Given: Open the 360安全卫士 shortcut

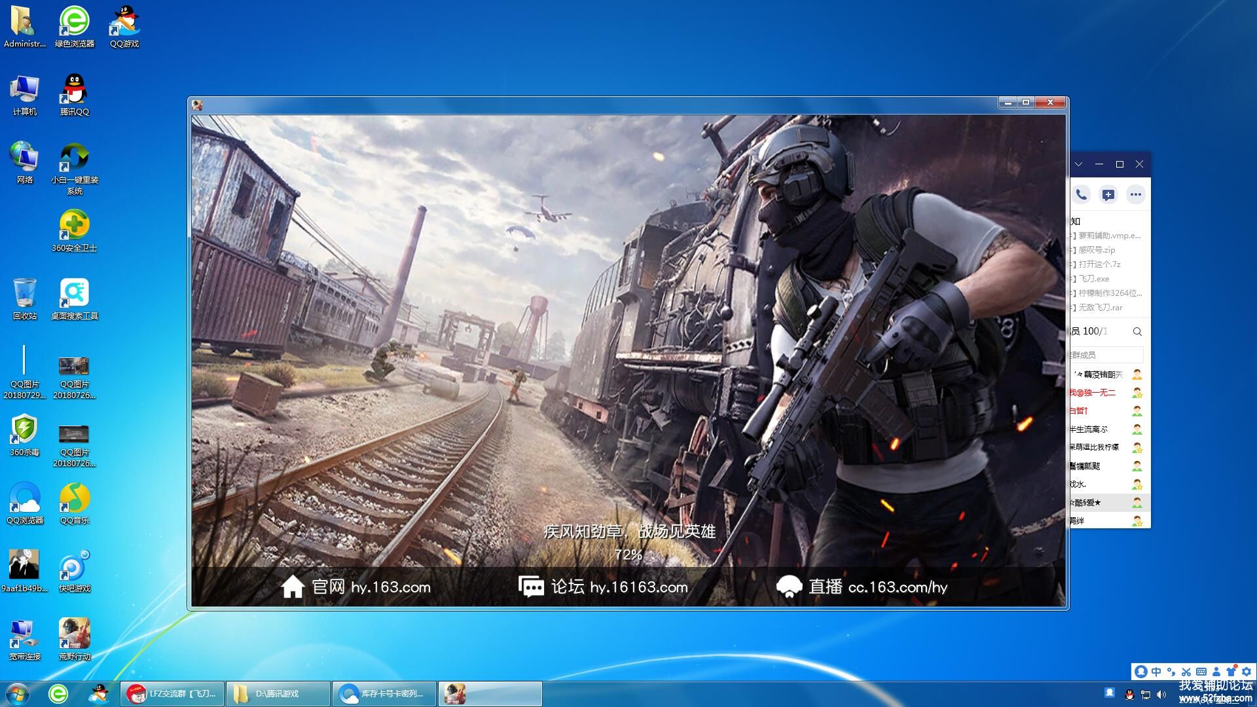Looking at the screenshot, I should (x=74, y=231).
